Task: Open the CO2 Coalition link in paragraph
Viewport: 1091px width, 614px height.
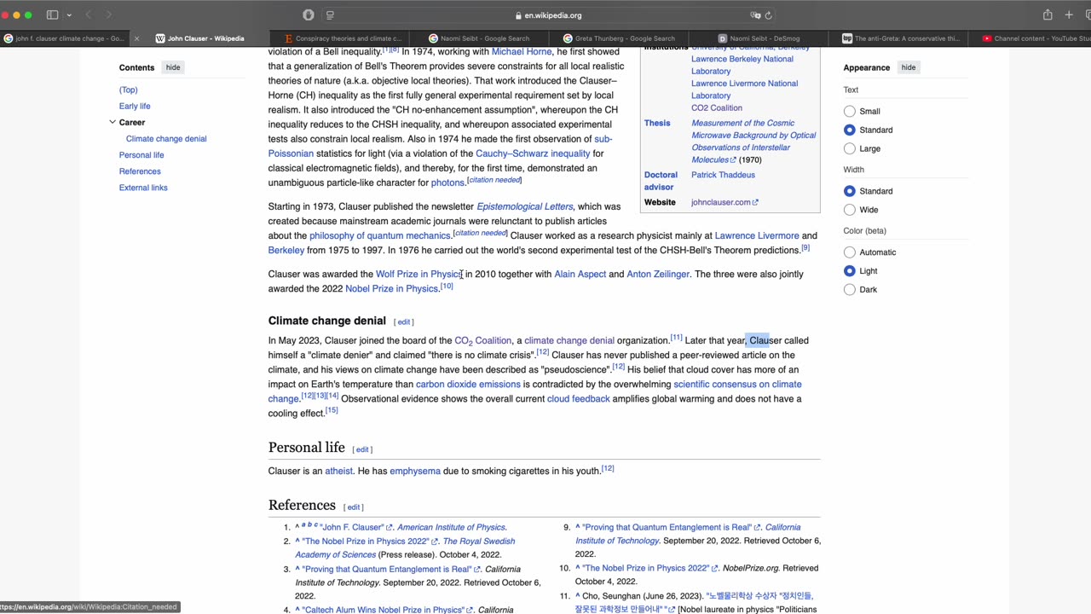Action: [483, 340]
